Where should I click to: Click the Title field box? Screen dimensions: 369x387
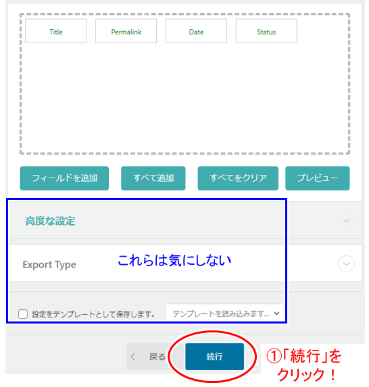[x=56, y=31]
